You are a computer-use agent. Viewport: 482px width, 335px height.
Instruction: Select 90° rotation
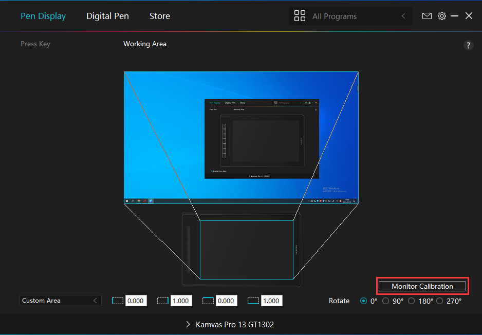tap(385, 301)
